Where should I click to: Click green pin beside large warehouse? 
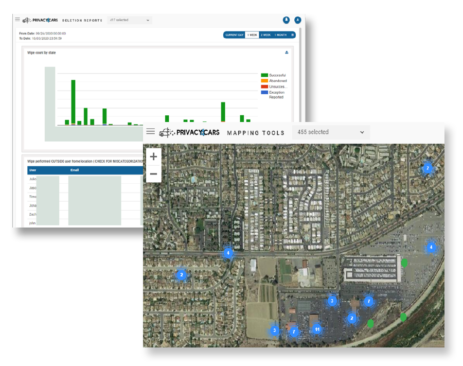(x=404, y=263)
